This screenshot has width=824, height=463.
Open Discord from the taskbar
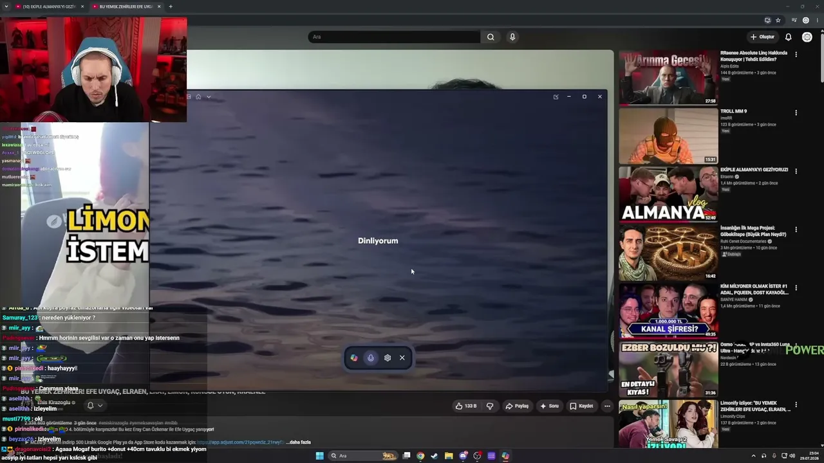click(x=463, y=456)
